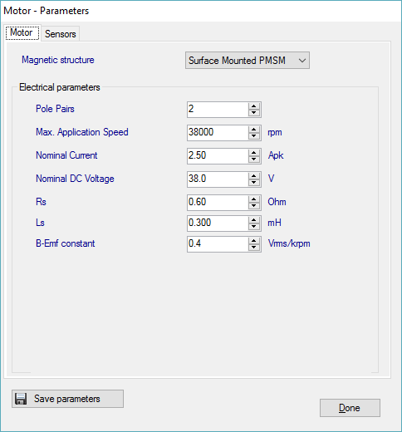Select the Motor tab
This screenshot has width=402, height=432.
[x=22, y=32]
